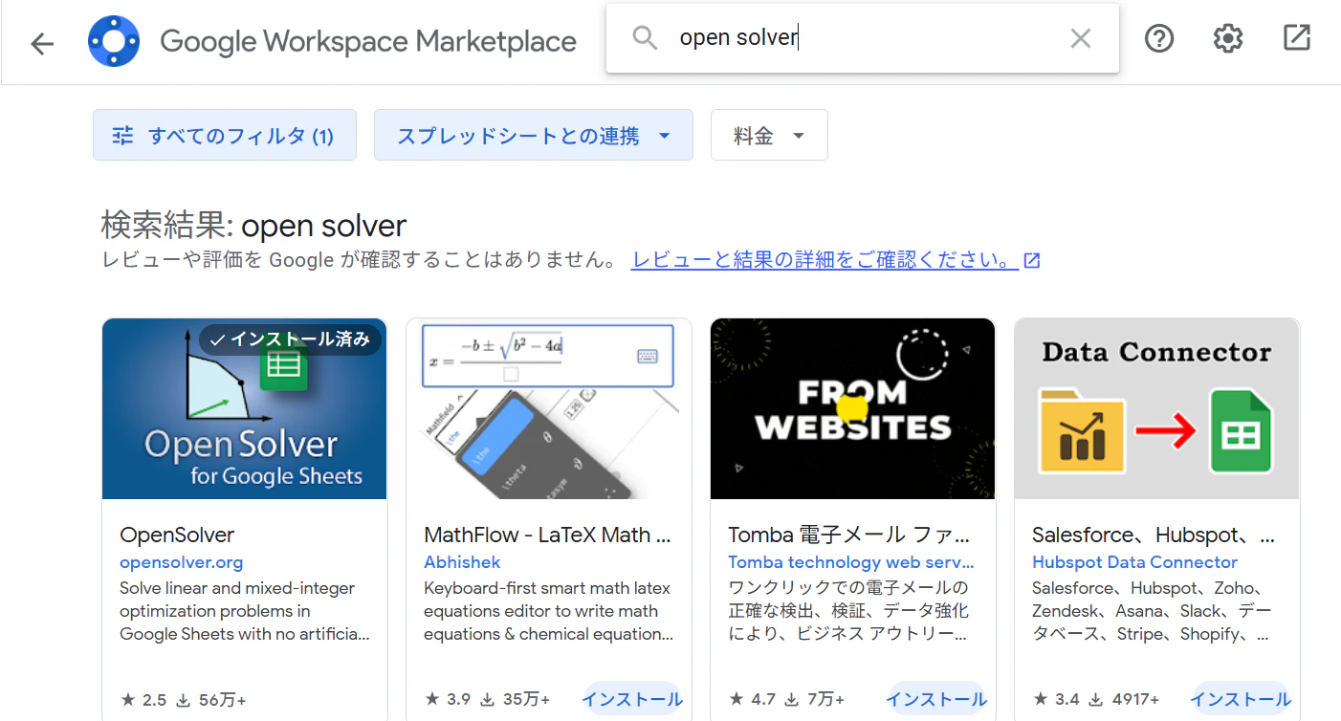Click MathFlow's 3.9 star rating
Image resolution: width=1341 pixels, height=721 pixels.
[449, 700]
